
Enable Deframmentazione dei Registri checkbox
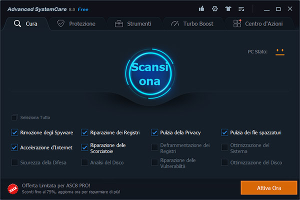pos(154,147)
